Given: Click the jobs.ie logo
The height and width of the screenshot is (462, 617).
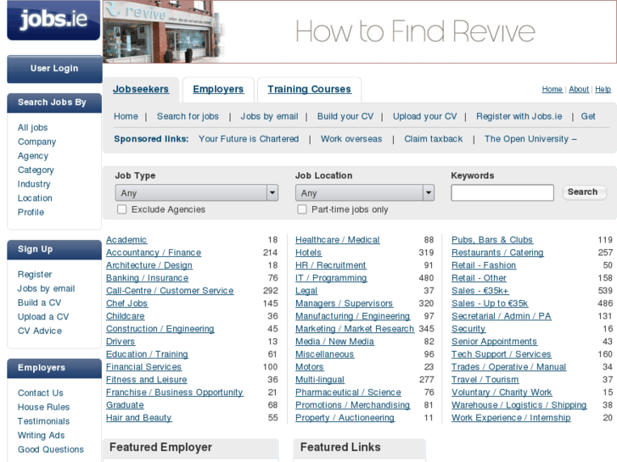Looking at the screenshot, I should (54, 19).
